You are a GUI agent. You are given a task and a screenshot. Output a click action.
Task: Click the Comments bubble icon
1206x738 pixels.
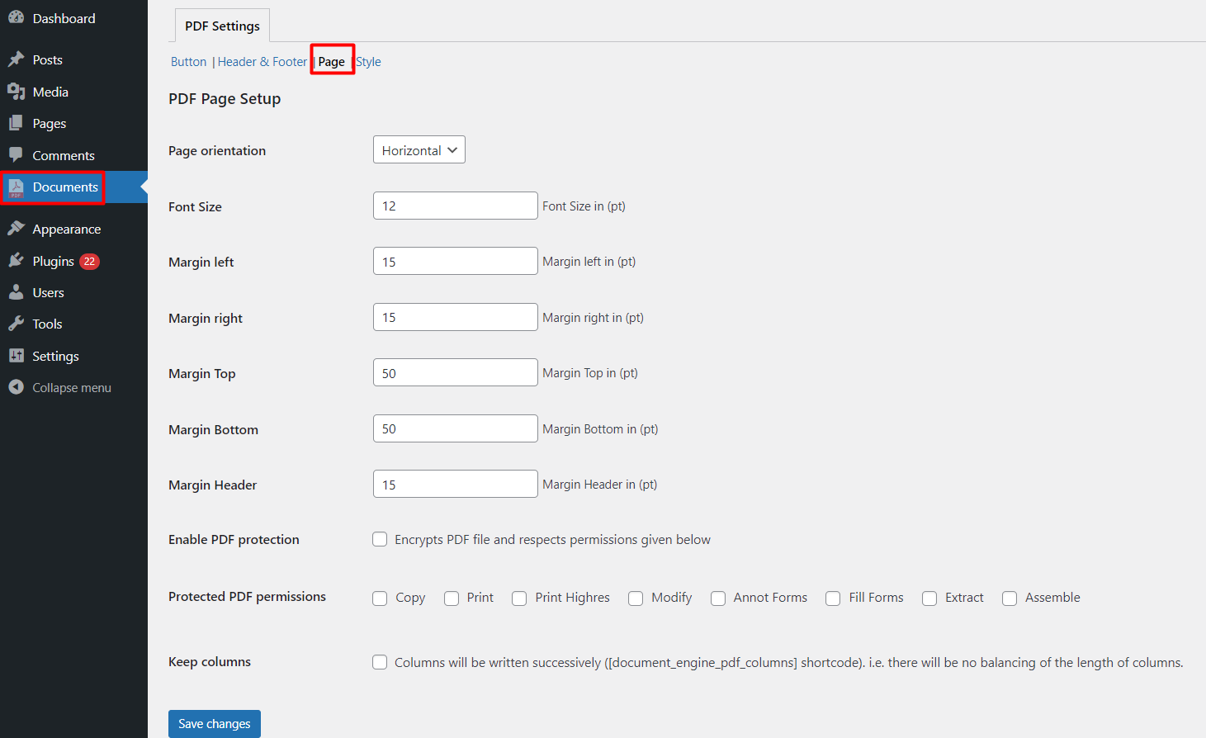pyautogui.click(x=16, y=155)
